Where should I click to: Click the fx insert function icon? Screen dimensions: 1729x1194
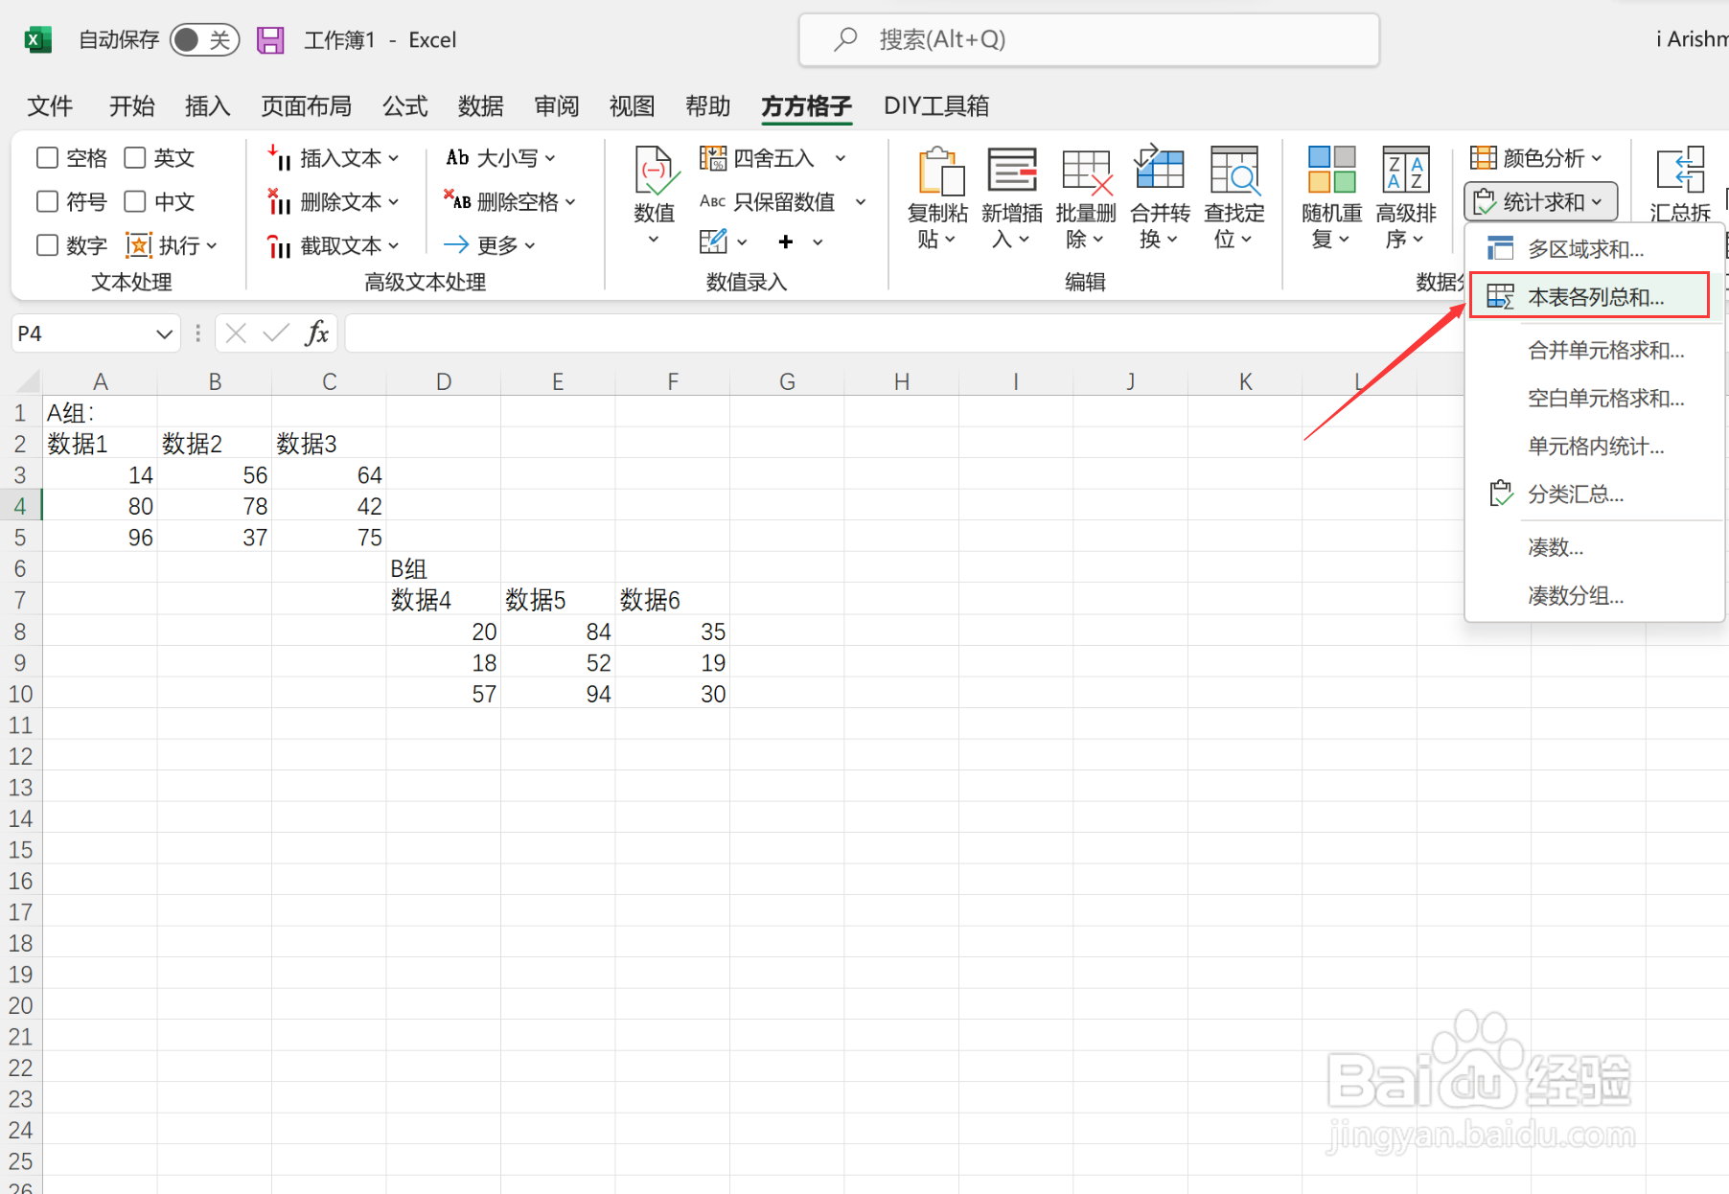coord(317,333)
